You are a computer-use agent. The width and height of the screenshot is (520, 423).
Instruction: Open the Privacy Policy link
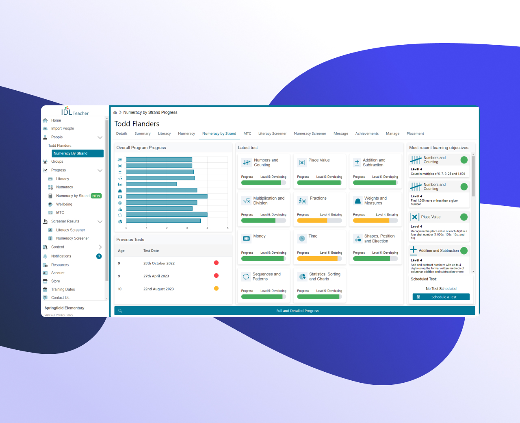tap(59, 315)
